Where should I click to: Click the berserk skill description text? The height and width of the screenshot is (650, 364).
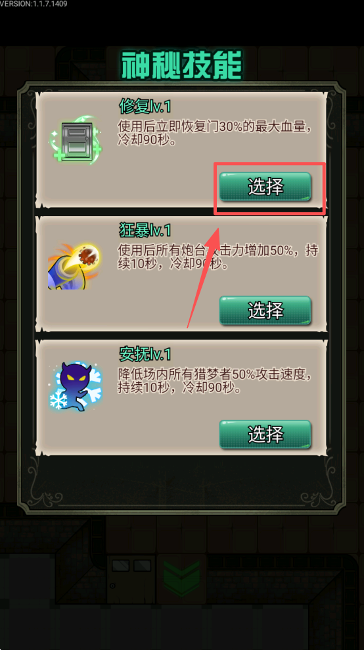coord(218,257)
